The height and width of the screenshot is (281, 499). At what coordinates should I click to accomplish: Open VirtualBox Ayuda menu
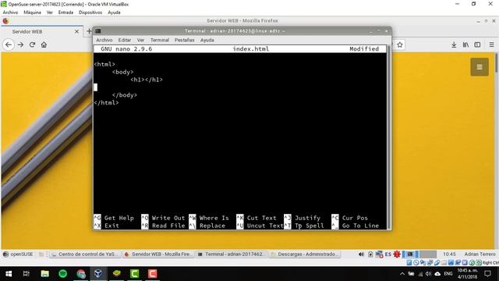click(x=114, y=12)
